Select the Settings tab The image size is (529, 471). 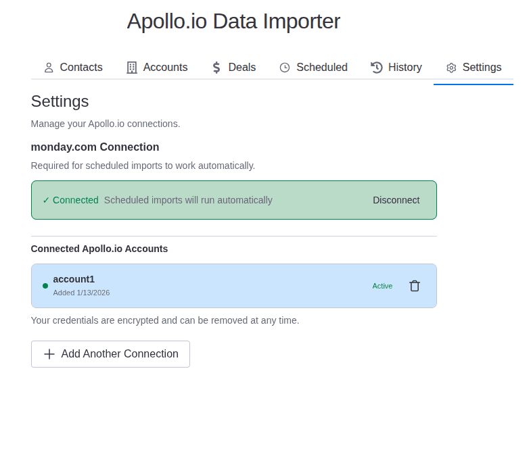pos(474,68)
